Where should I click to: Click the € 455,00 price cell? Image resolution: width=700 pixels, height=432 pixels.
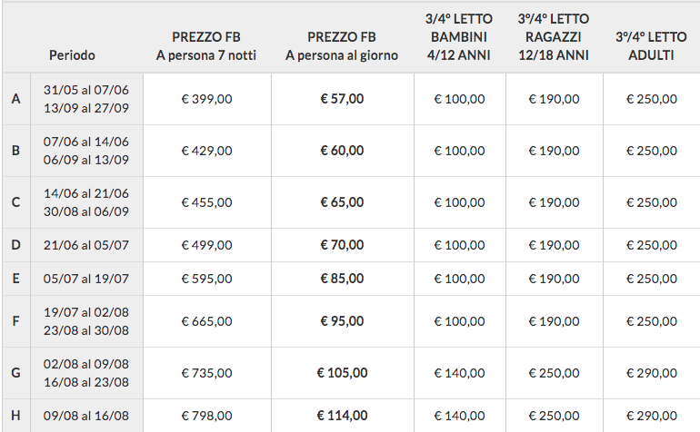pos(206,202)
